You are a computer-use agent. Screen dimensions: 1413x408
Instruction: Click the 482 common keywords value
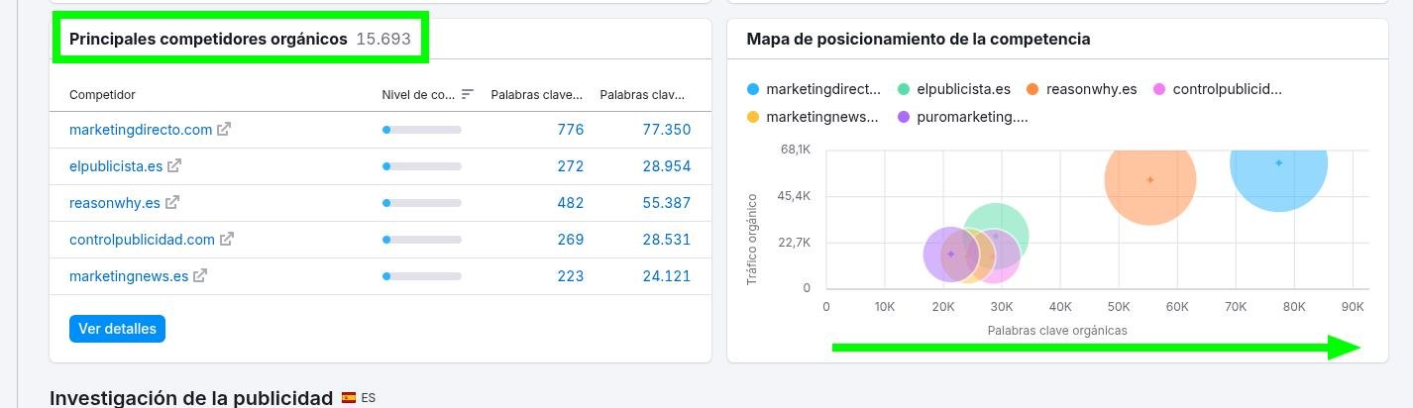click(x=570, y=203)
